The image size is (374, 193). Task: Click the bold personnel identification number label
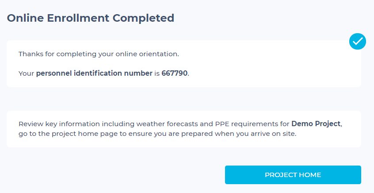point(94,73)
